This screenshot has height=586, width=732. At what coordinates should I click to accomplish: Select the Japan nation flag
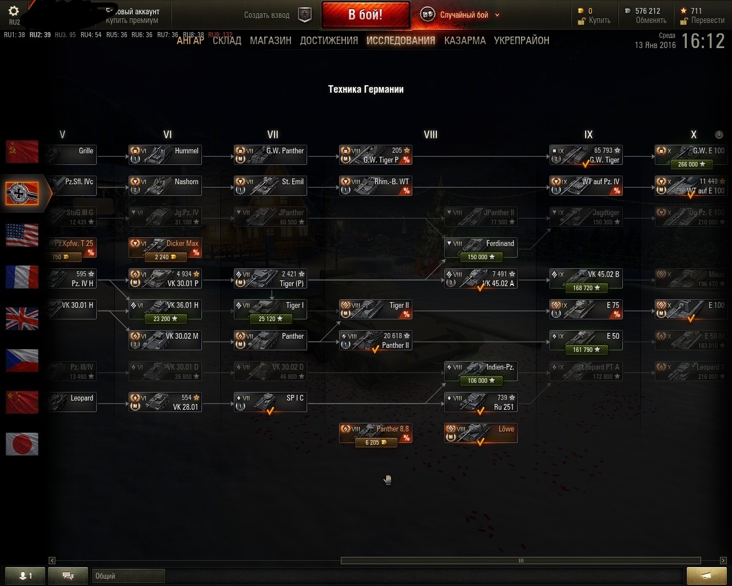22,444
